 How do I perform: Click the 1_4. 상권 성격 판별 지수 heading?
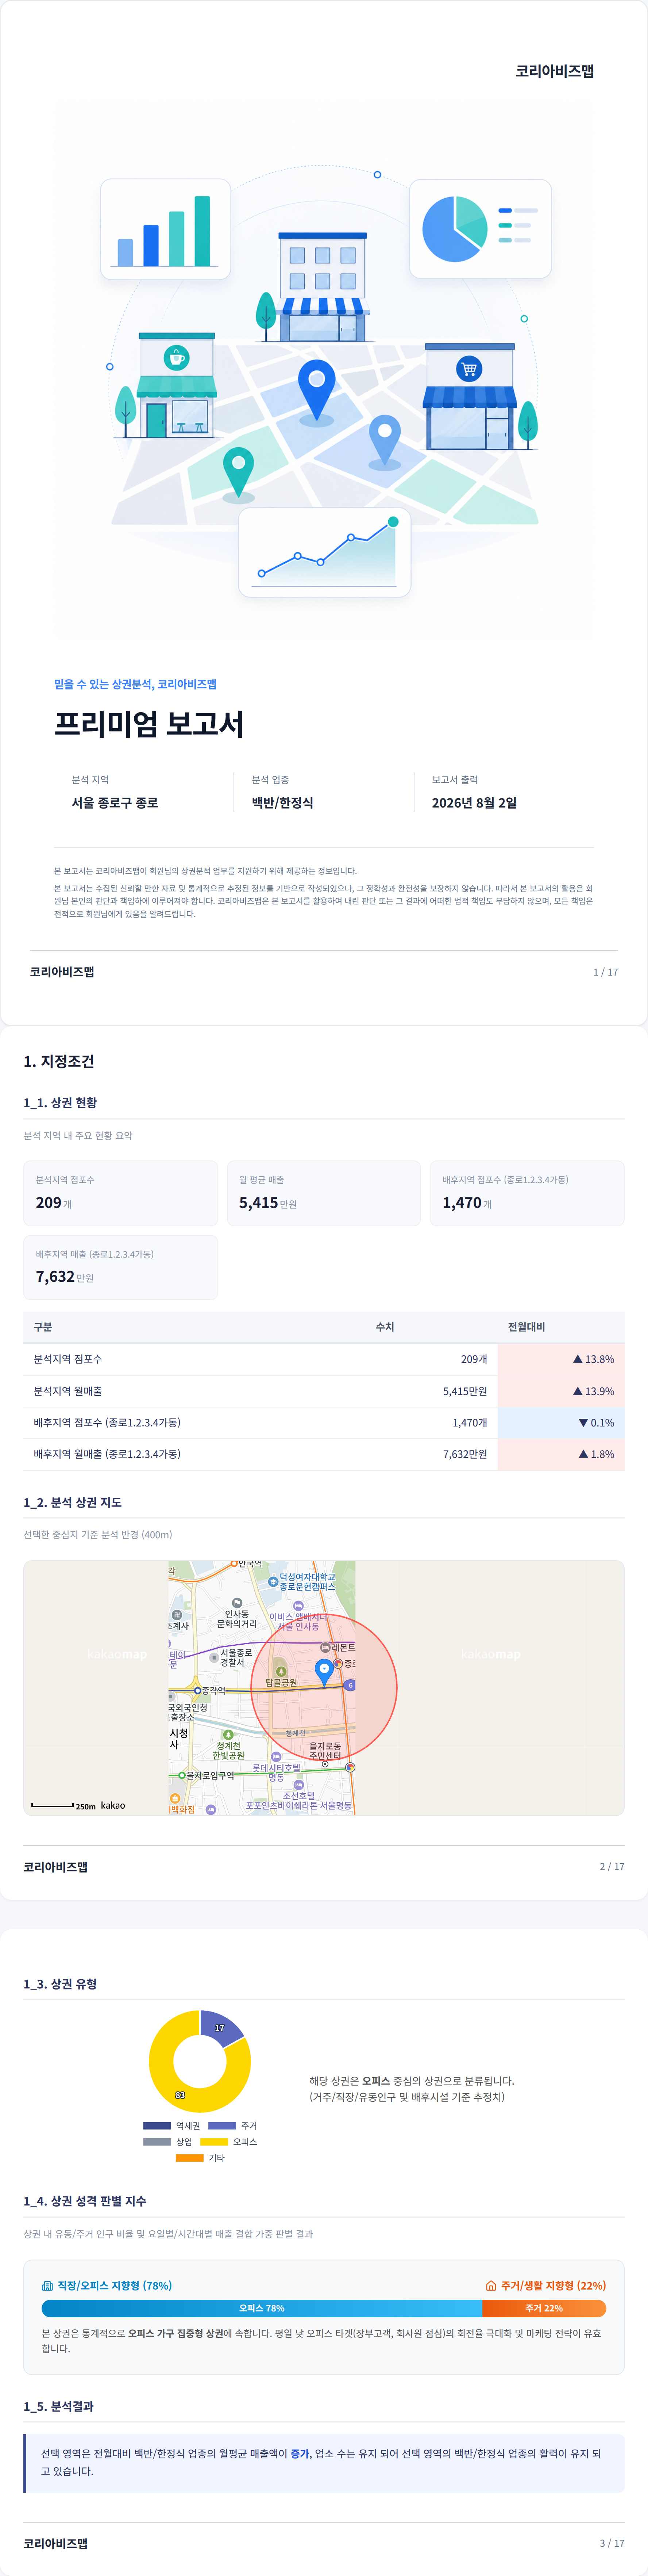click(85, 2201)
